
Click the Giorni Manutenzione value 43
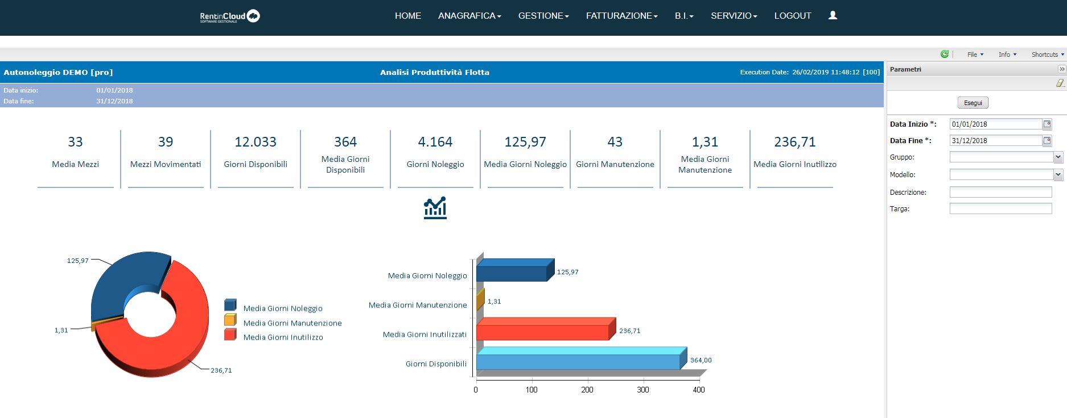[615, 142]
